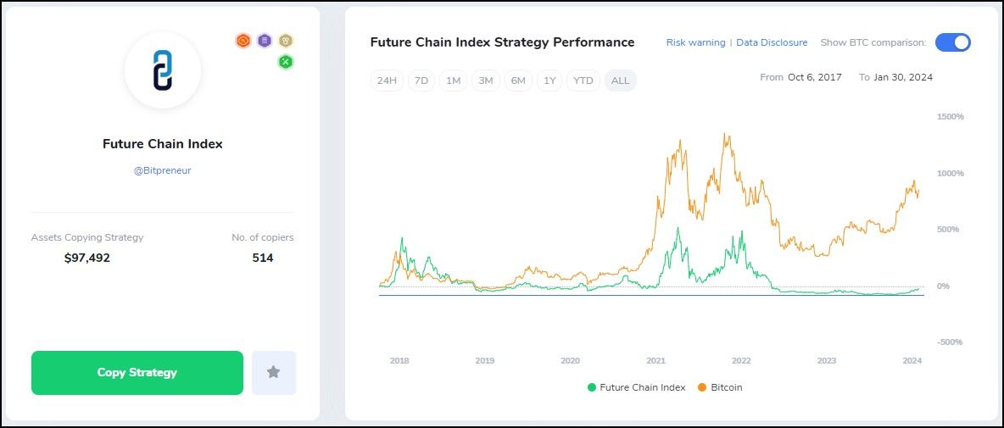Click the green hexagon badge icon
This screenshot has width=1004, height=428.
[286, 61]
